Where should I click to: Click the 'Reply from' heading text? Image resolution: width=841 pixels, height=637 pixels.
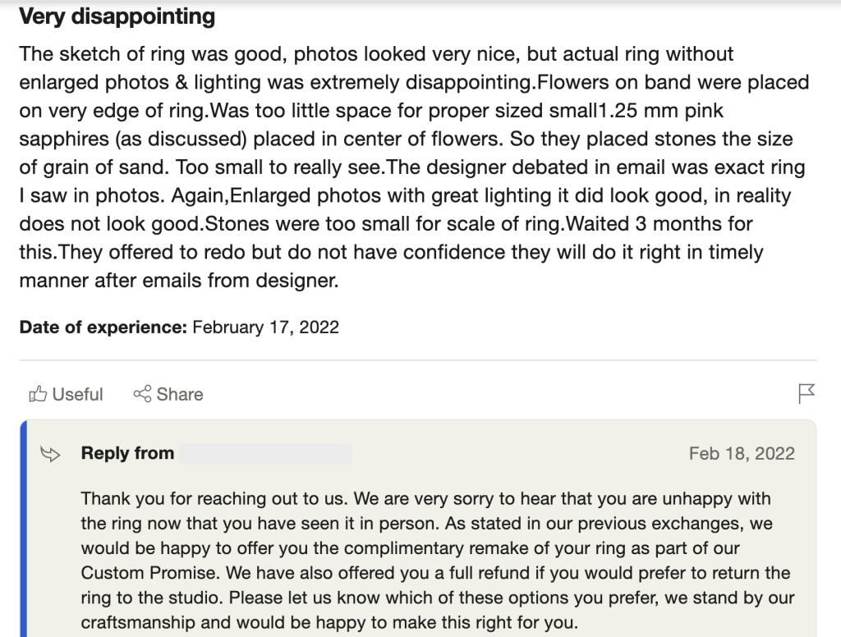click(x=127, y=454)
